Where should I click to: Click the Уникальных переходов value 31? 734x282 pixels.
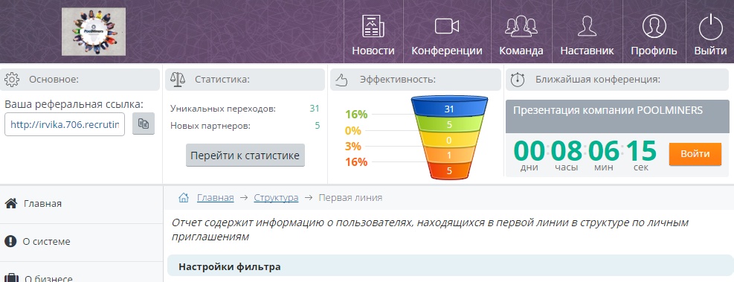tap(314, 109)
